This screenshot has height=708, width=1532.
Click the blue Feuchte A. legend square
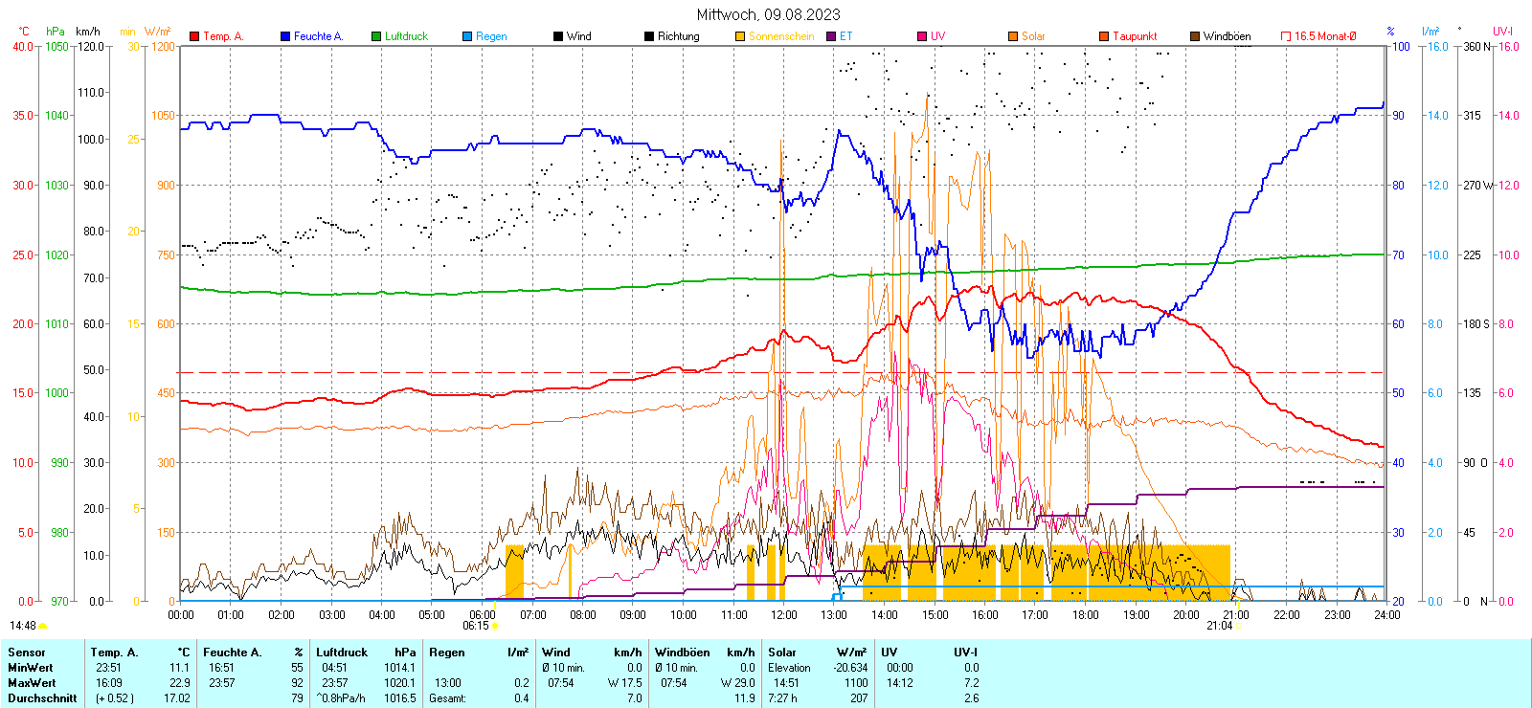pos(285,36)
